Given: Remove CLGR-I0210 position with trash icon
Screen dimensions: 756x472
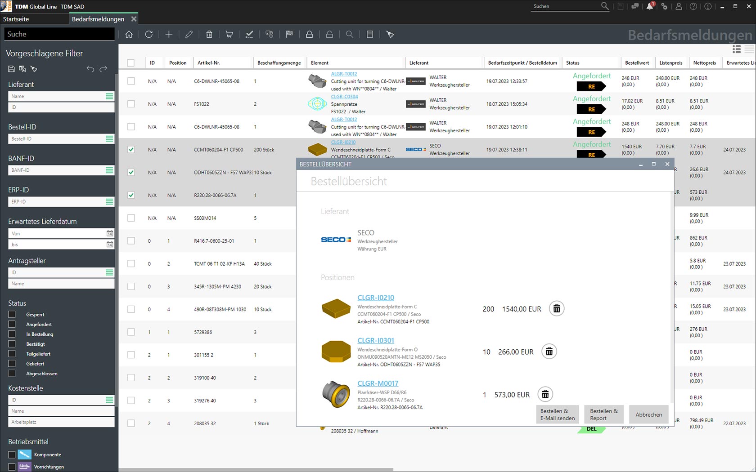Looking at the screenshot, I should coord(557,309).
